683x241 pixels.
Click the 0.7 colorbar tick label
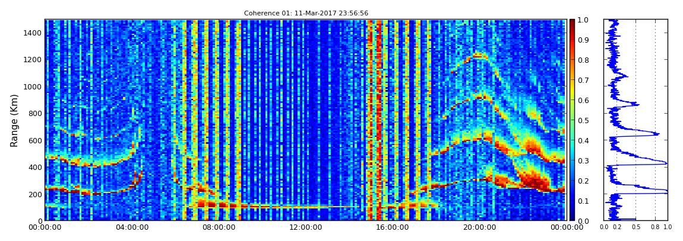pyautogui.click(x=583, y=81)
